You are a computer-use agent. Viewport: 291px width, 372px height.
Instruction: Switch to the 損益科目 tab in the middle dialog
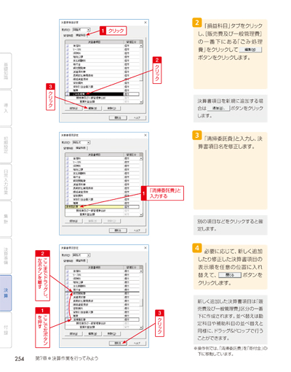(81, 148)
